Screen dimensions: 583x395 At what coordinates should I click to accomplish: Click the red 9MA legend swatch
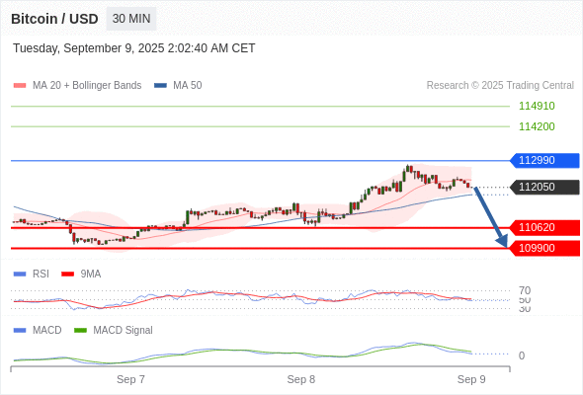67,275
